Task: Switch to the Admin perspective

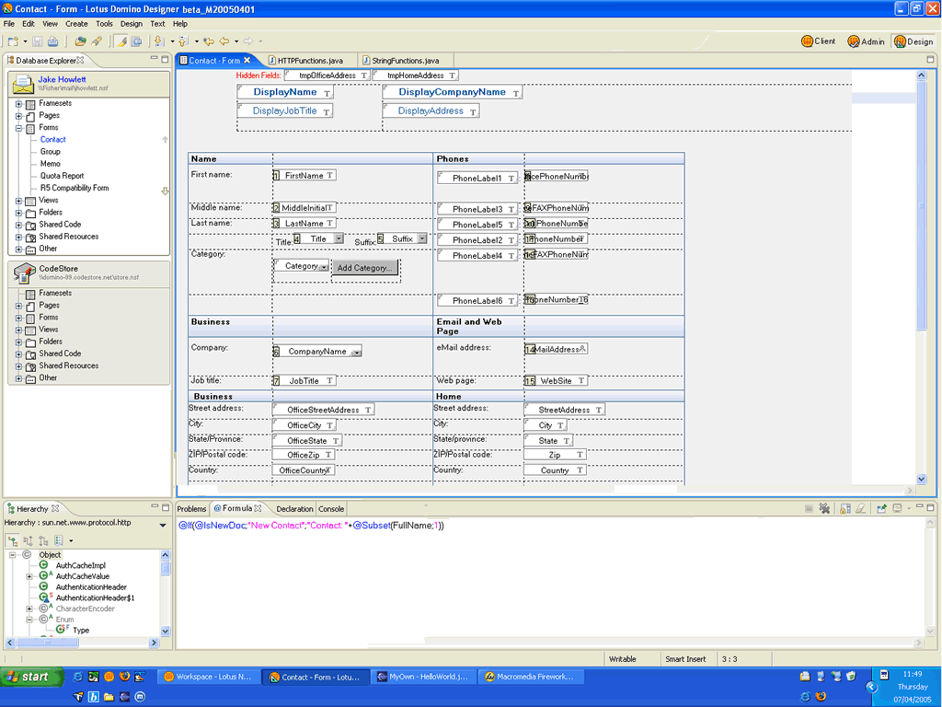Action: pos(866,41)
